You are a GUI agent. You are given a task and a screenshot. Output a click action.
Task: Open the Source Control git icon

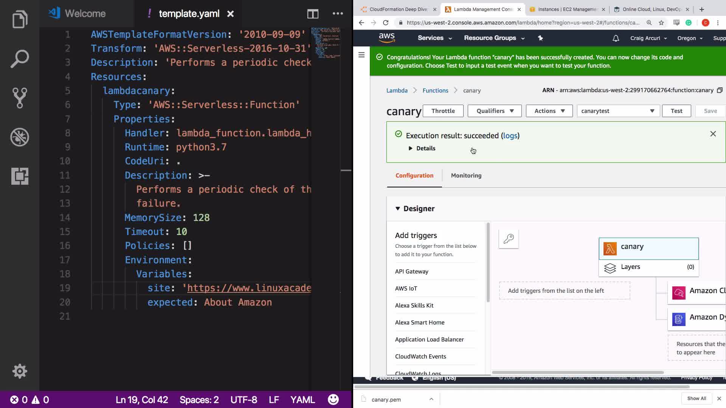pyautogui.click(x=20, y=98)
